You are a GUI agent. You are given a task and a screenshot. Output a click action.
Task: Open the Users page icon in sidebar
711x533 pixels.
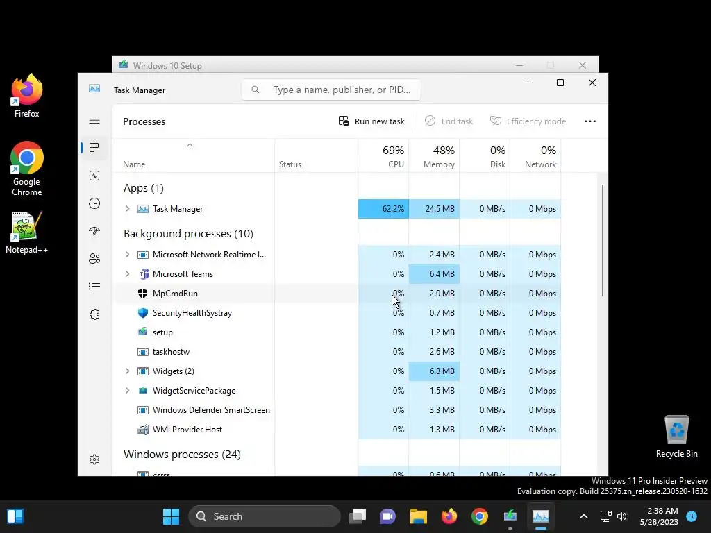coord(94,259)
